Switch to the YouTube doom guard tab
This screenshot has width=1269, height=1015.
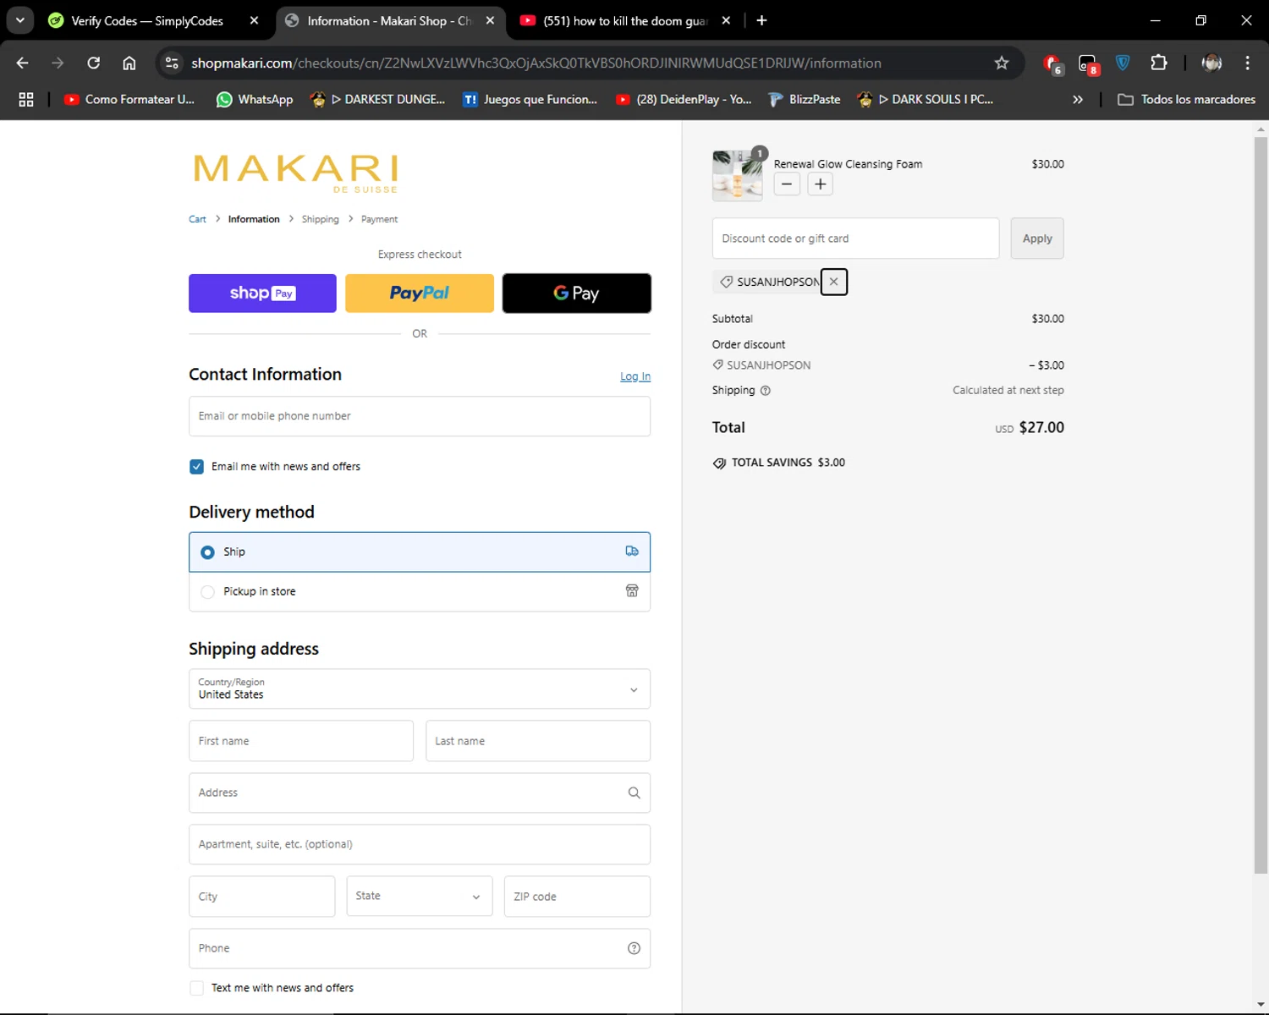(624, 20)
